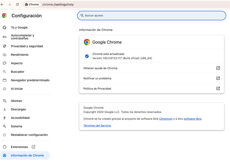230x166 pixels.
Task: Select Idiomas in the sidebar
Action: click(x=16, y=101)
